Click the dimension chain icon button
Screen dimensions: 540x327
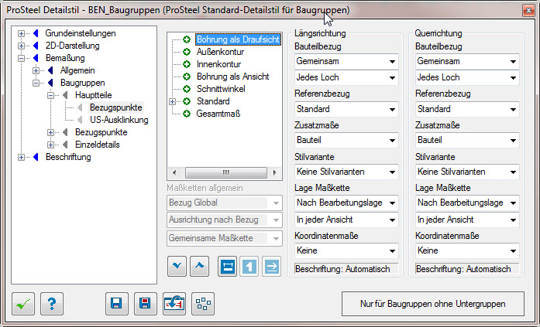(227, 266)
